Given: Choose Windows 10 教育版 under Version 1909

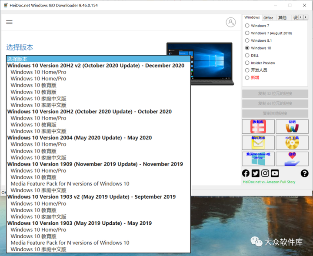Looking at the screenshot, I should click(98, 177).
